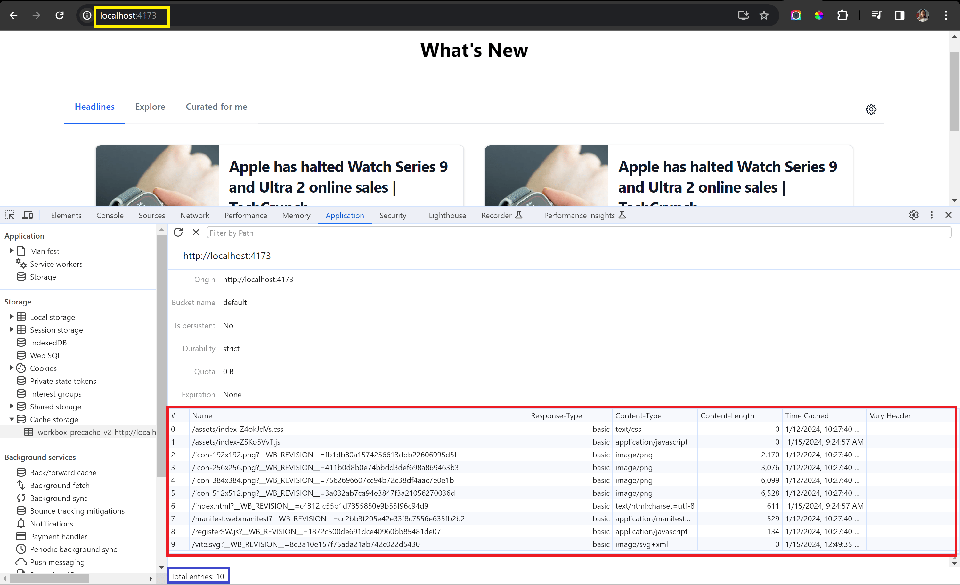
Task: Open Background sync in the sidebar
Action: (59, 498)
